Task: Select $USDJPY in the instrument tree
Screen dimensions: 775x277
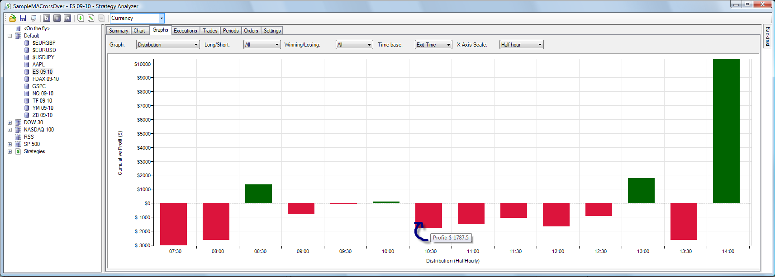Action: click(x=43, y=57)
